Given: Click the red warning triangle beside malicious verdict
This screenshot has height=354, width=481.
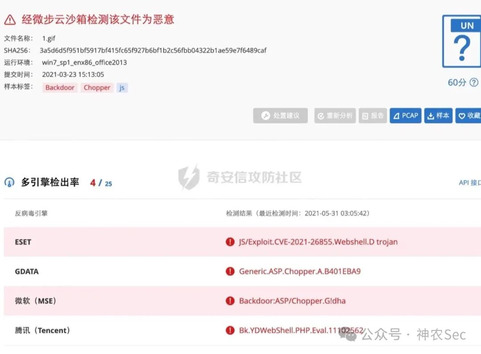Looking at the screenshot, I should (x=10, y=20).
